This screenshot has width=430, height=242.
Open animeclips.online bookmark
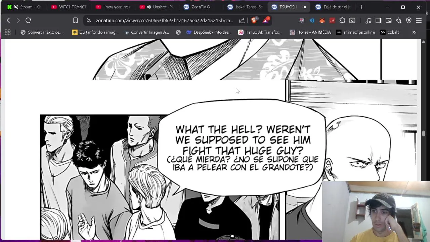pyautogui.click(x=355, y=32)
